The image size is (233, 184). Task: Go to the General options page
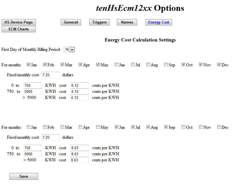pos(71,22)
